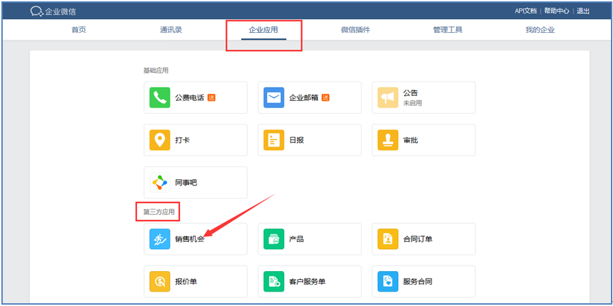Image resolution: width=613 pixels, height=306 pixels.
Task: Go to the 通讯录 tab
Action: (x=171, y=30)
